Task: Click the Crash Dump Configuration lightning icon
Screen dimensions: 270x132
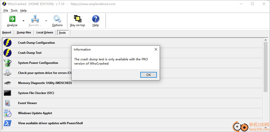Action: 8,43
